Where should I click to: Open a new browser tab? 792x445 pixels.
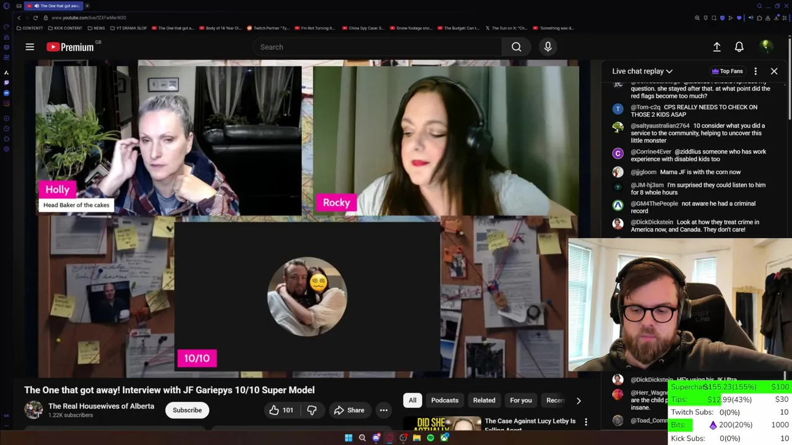87,6
